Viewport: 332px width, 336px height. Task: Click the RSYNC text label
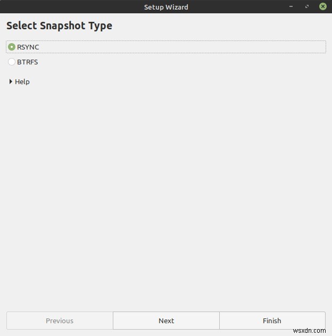coord(28,47)
